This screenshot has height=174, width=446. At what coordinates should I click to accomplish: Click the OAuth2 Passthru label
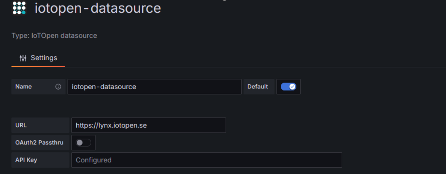tap(39, 142)
